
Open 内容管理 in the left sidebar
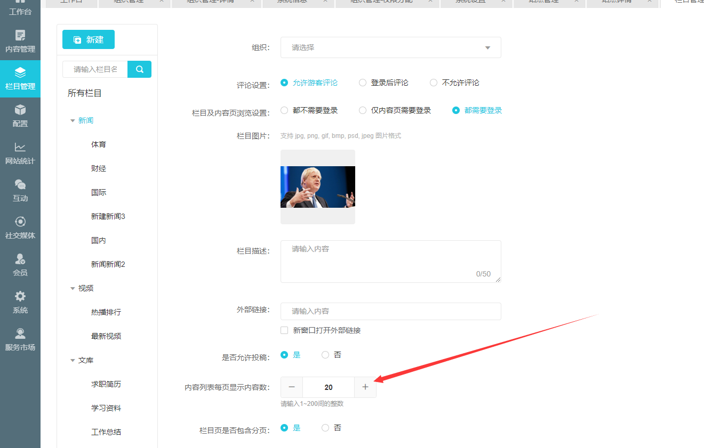click(x=20, y=42)
